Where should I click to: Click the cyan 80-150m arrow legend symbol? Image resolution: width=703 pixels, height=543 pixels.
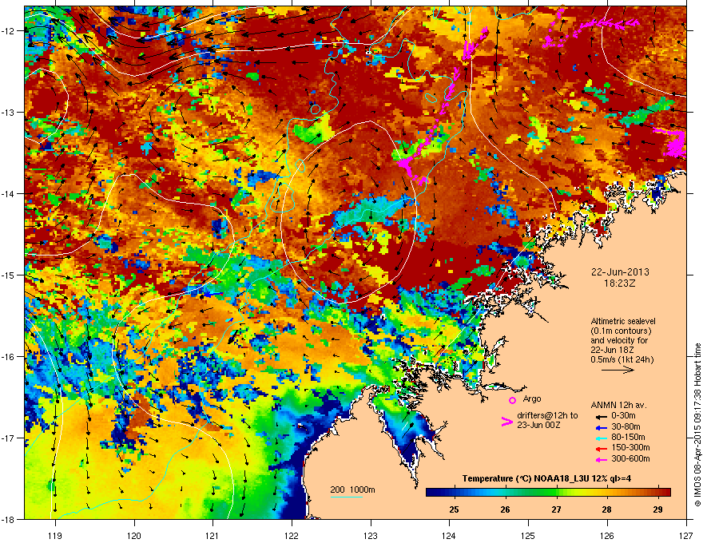[602, 438]
